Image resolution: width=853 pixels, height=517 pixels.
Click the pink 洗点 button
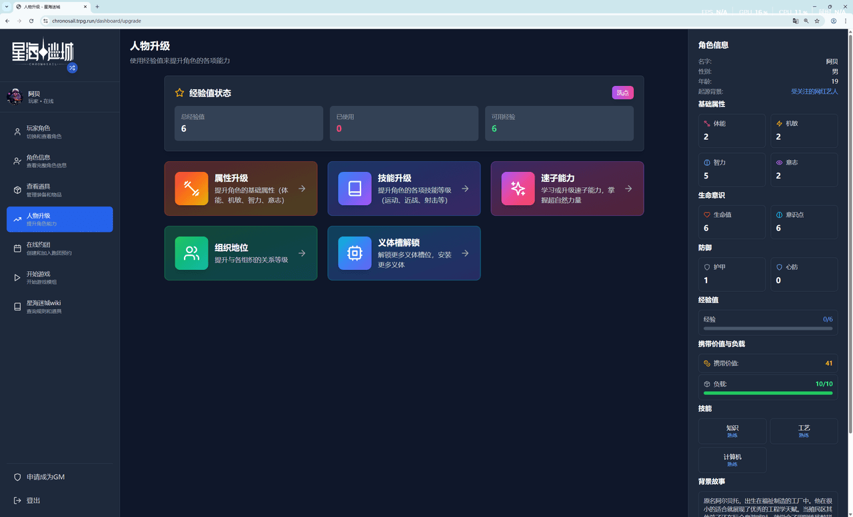tap(622, 93)
